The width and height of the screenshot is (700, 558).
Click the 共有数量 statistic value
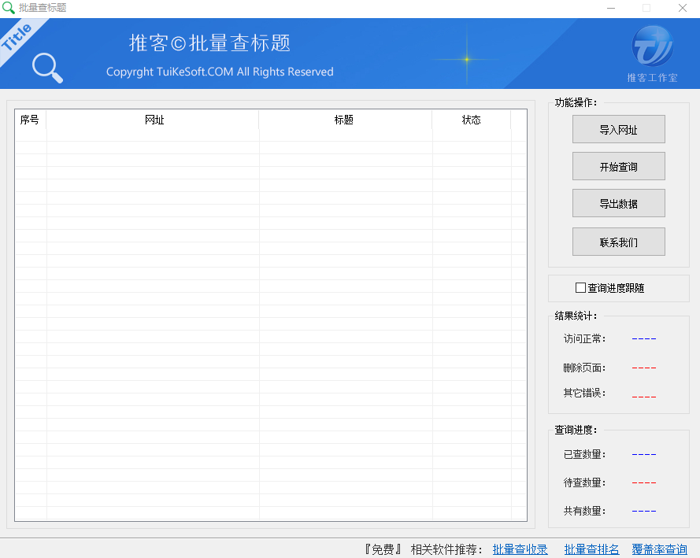[643, 510]
